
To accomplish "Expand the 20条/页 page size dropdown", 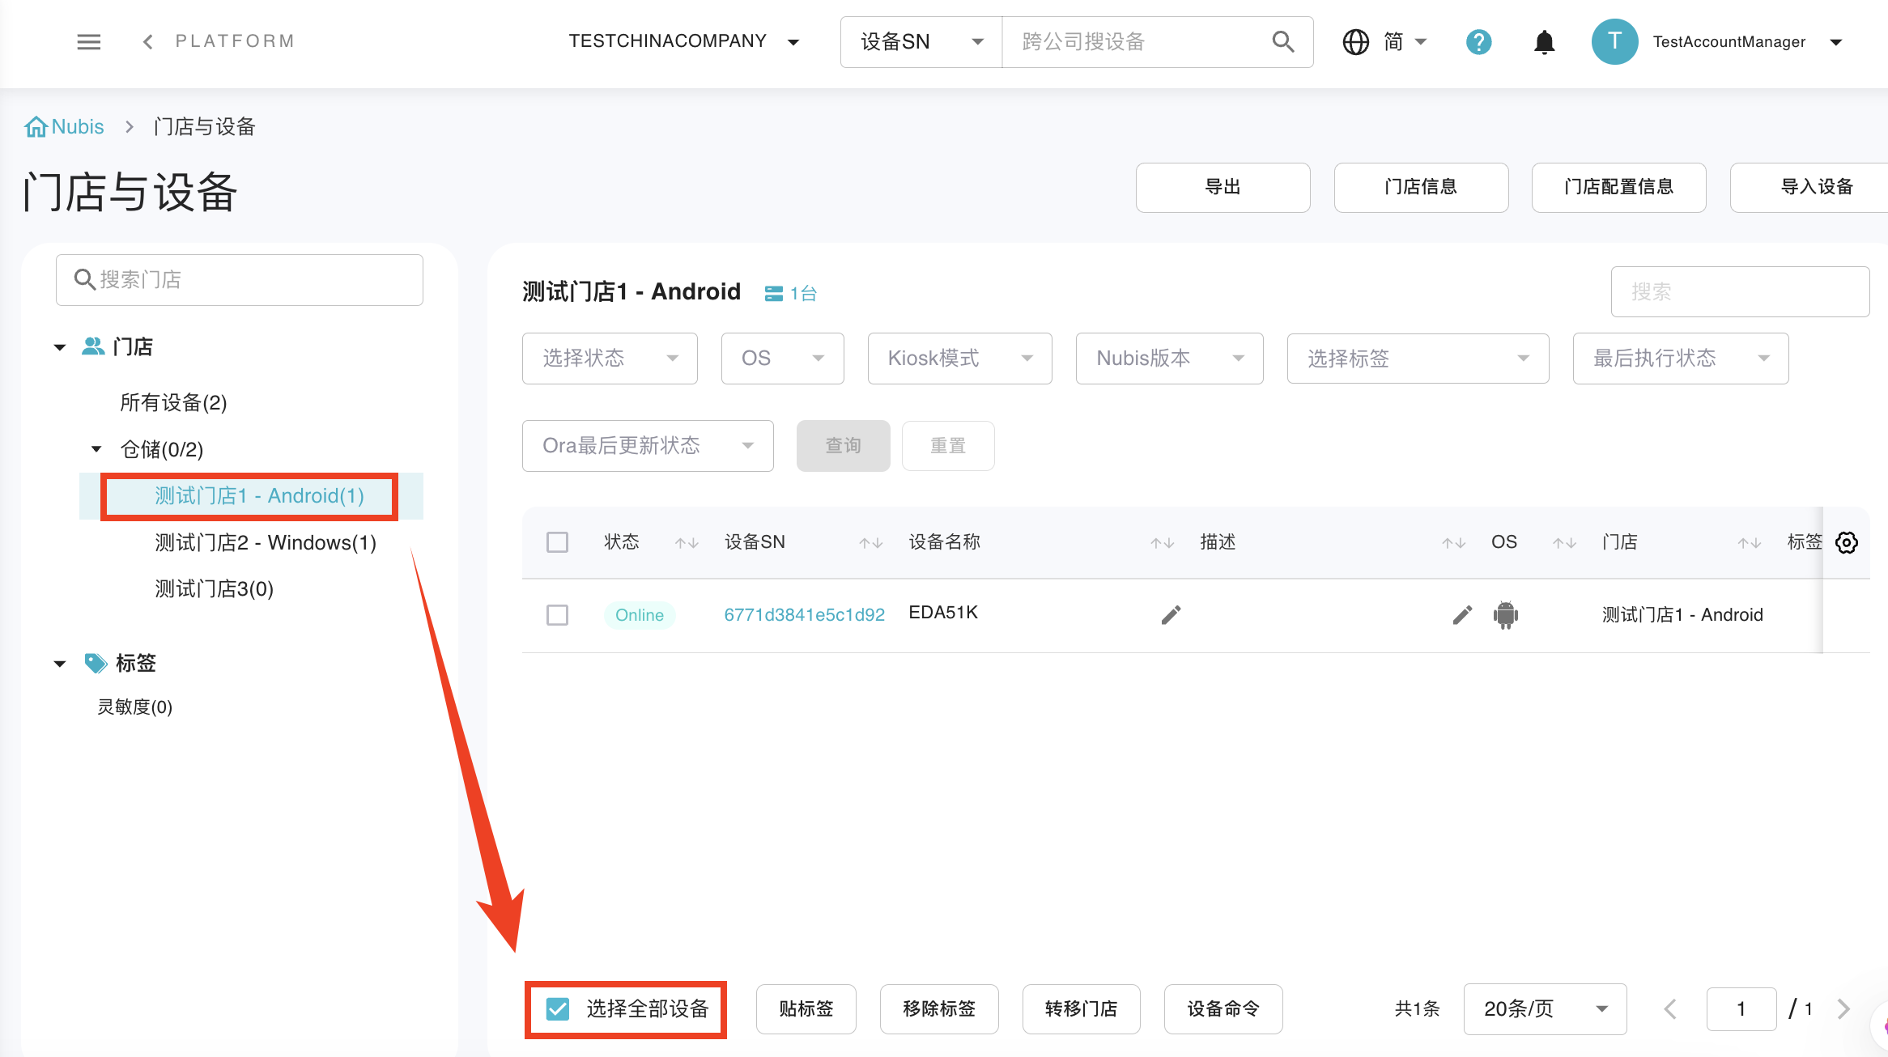I will point(1544,1008).
